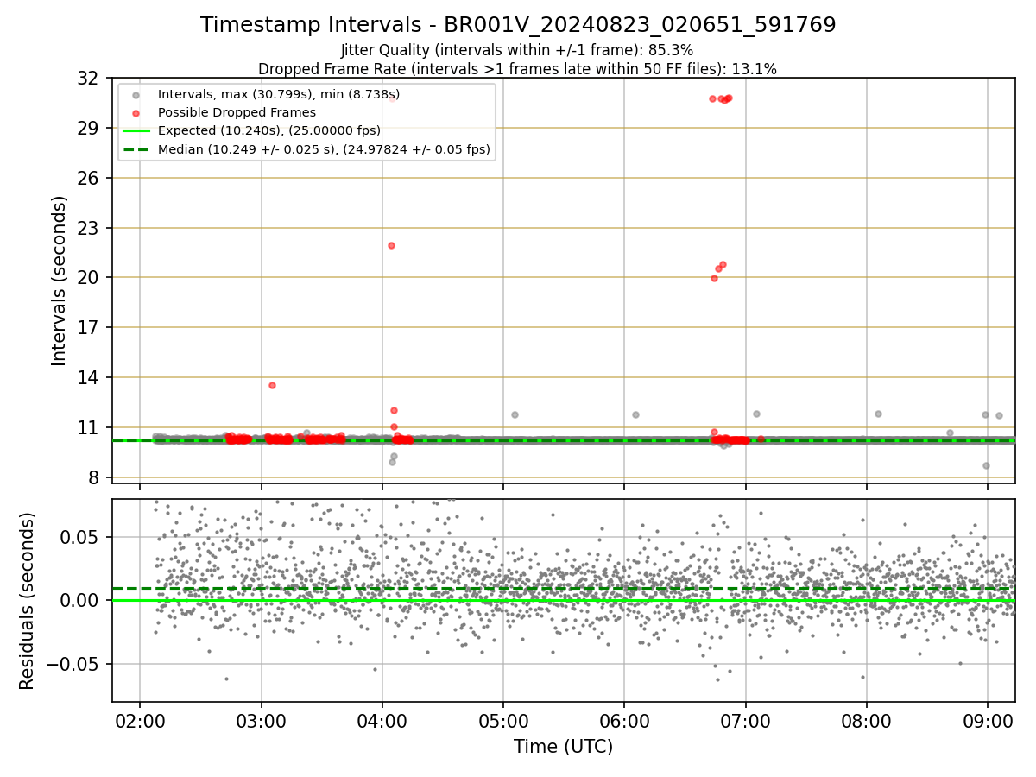The width and height of the screenshot is (1036, 777).
Task: Click the grey outlier point just after 05:00
Action: (x=515, y=414)
